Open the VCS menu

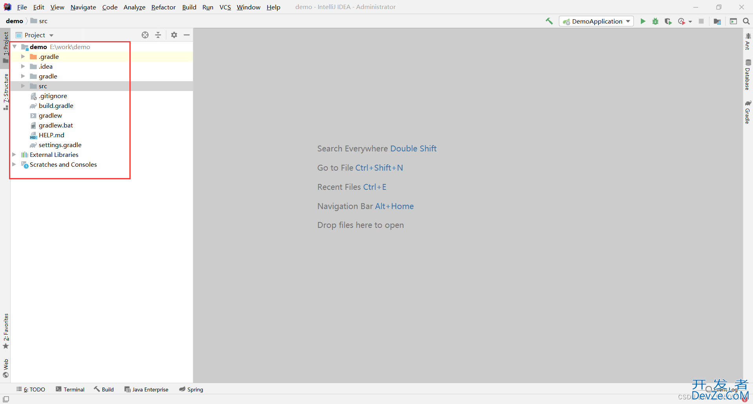point(225,7)
